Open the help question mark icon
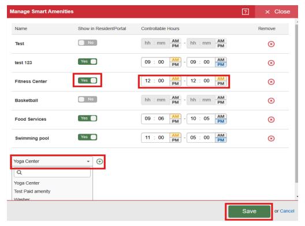305x226 pixels. pos(246,12)
